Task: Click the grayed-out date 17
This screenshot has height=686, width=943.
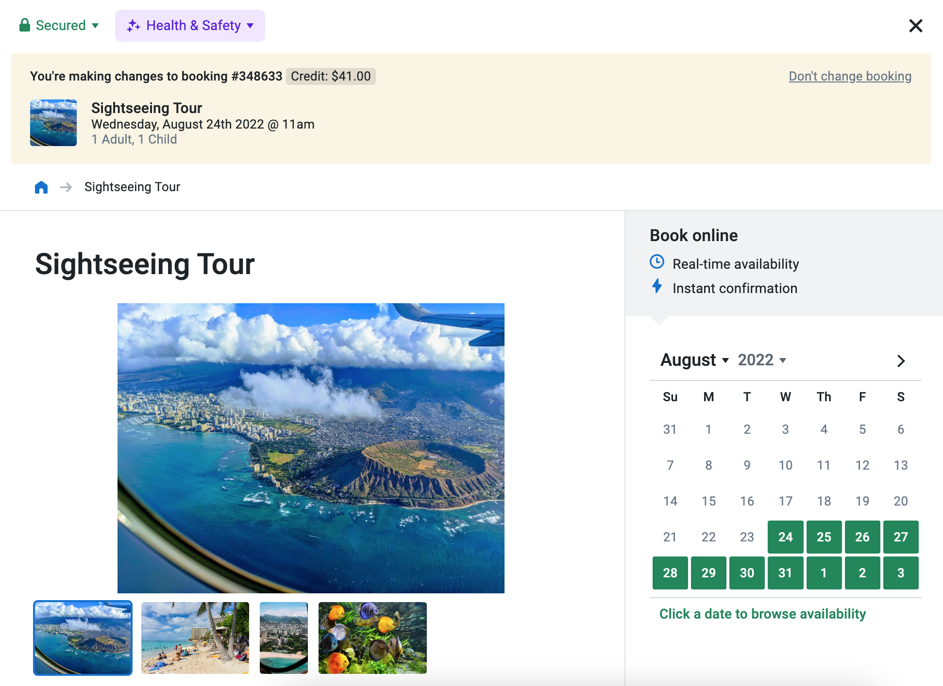Action: click(785, 501)
